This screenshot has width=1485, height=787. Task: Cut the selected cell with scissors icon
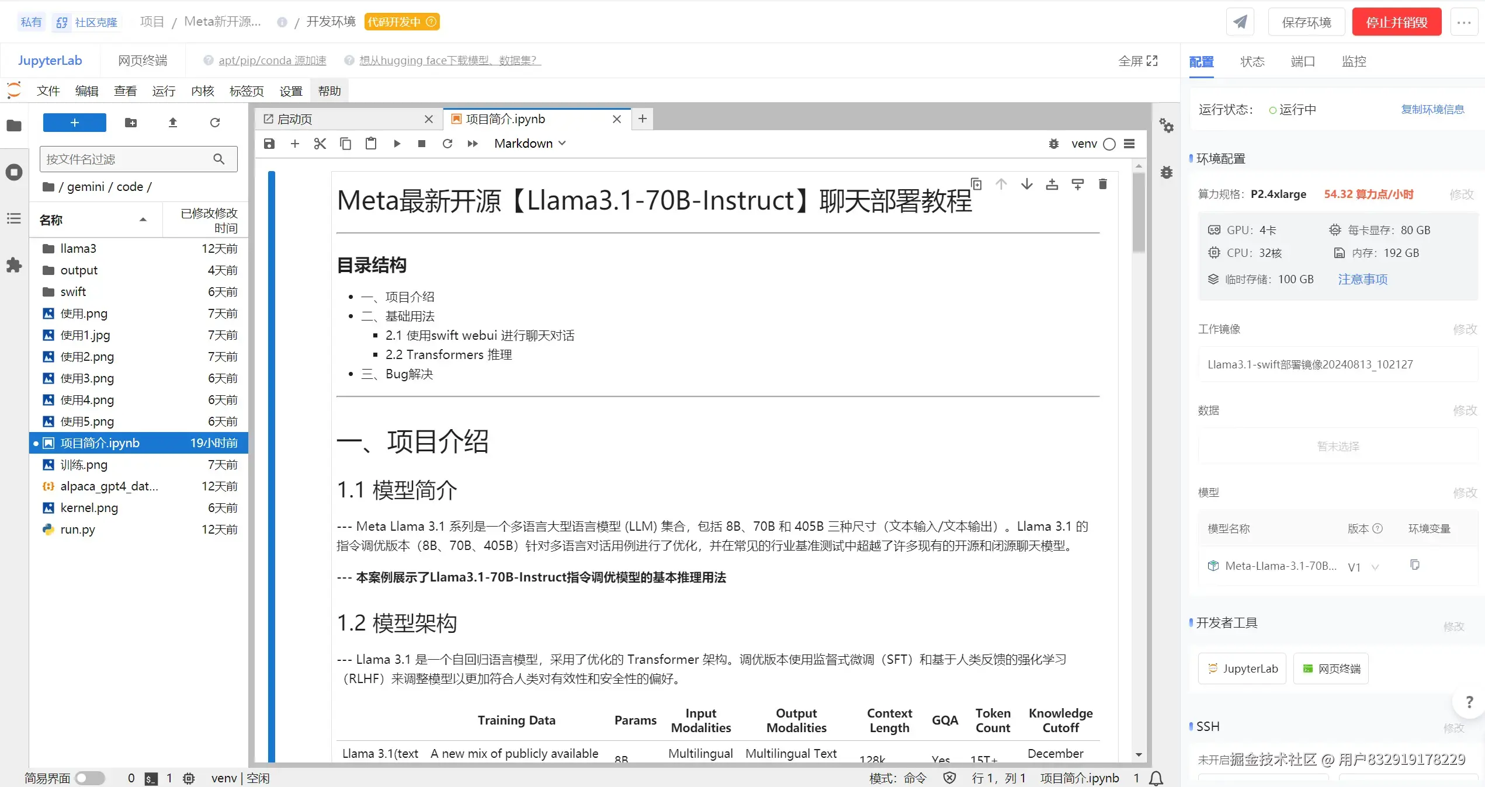320,144
